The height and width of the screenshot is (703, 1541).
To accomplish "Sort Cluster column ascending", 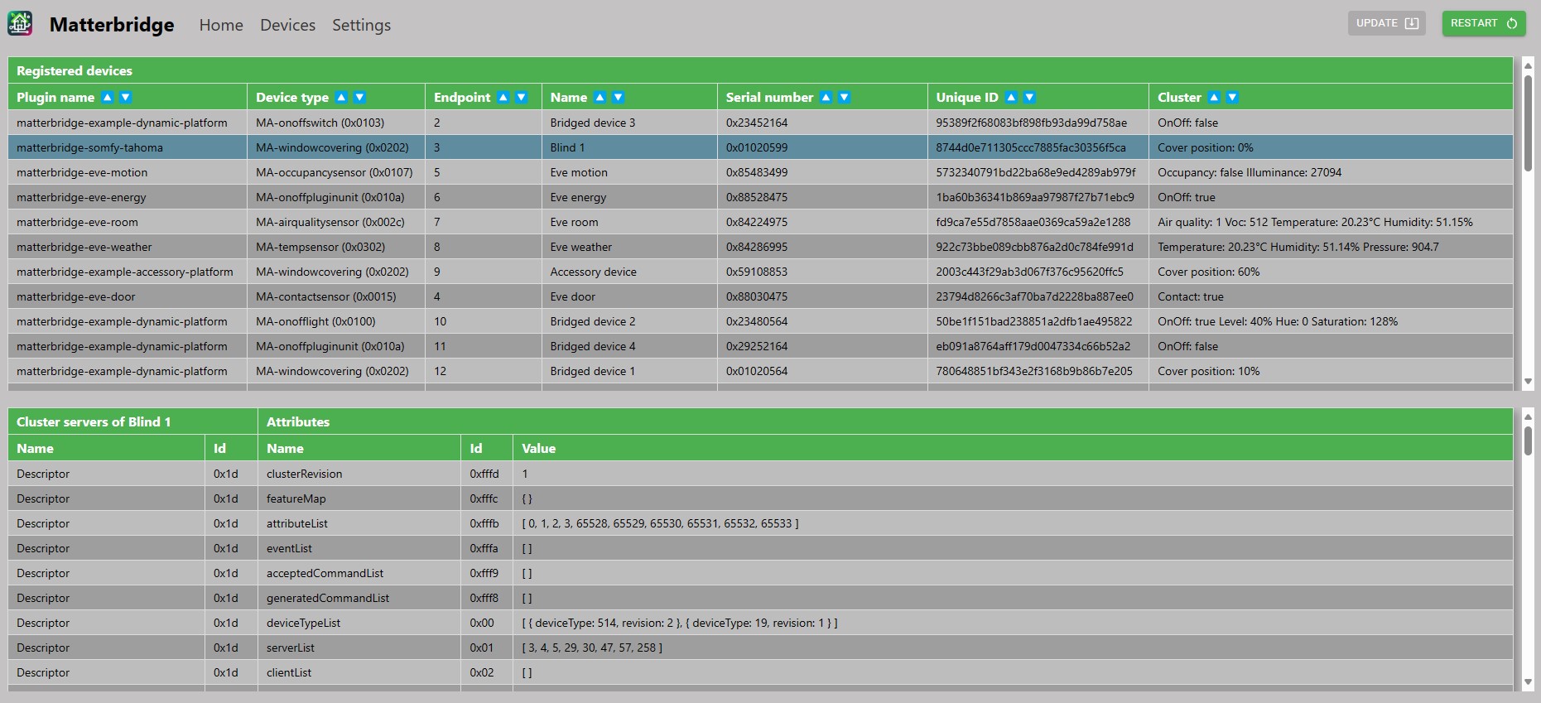I will pyautogui.click(x=1214, y=97).
